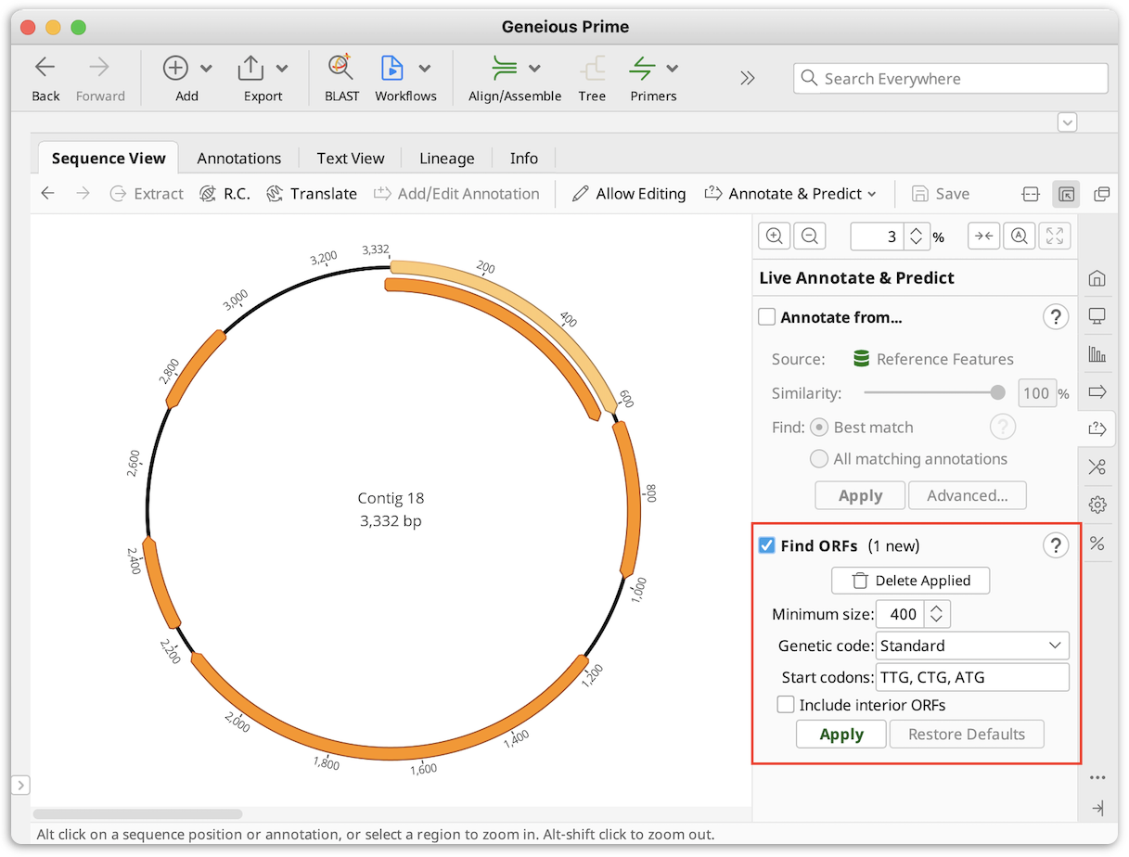The width and height of the screenshot is (1129, 857).
Task: Click the Align/Assemble icon
Action: pos(505,68)
